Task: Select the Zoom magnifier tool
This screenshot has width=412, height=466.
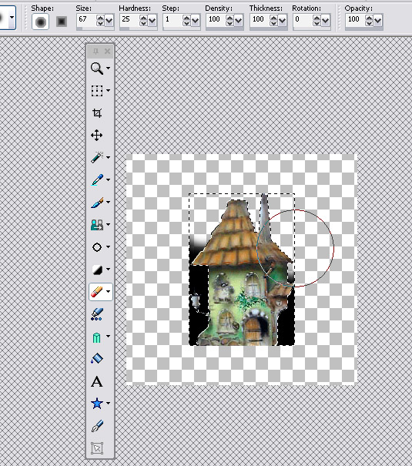Action: point(97,68)
